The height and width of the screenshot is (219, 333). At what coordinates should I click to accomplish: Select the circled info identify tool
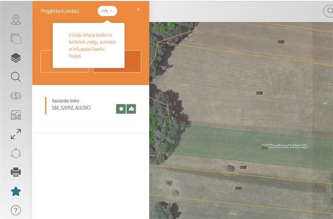click(16, 96)
